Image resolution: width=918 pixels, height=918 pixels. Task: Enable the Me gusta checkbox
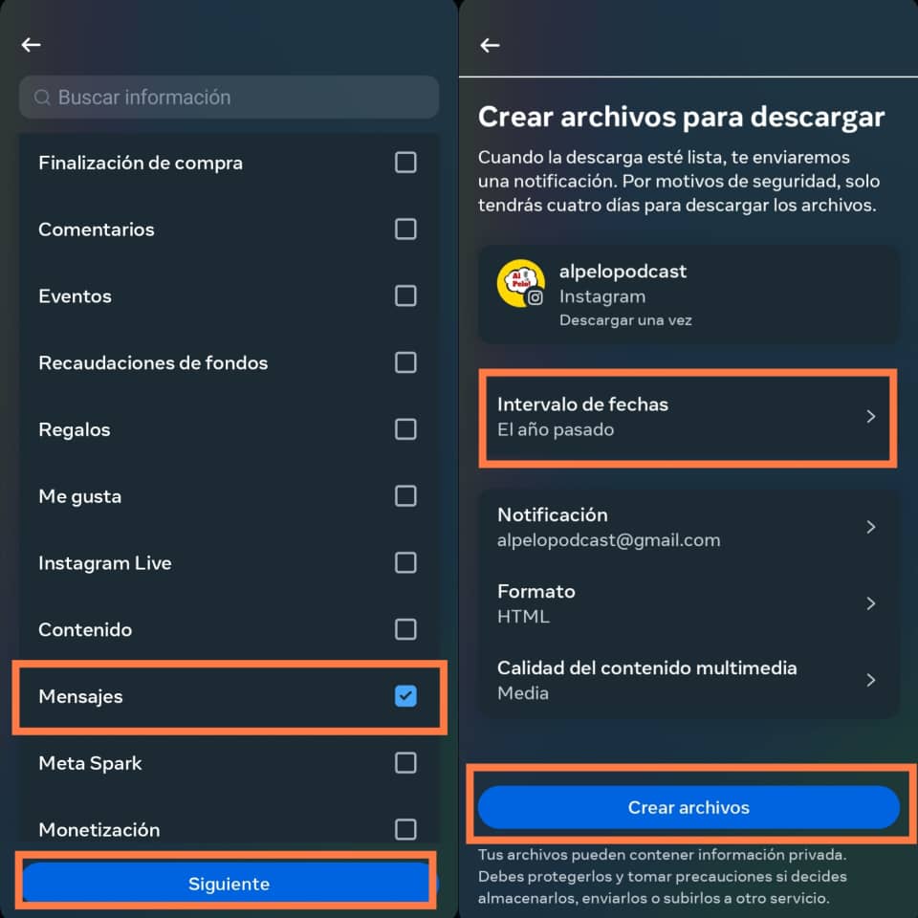point(405,496)
